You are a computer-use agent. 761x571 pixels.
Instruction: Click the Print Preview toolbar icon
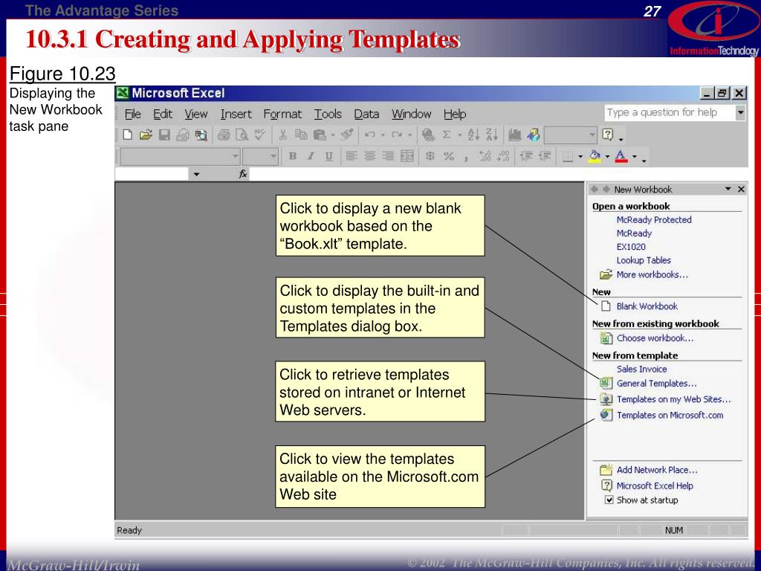coord(242,135)
